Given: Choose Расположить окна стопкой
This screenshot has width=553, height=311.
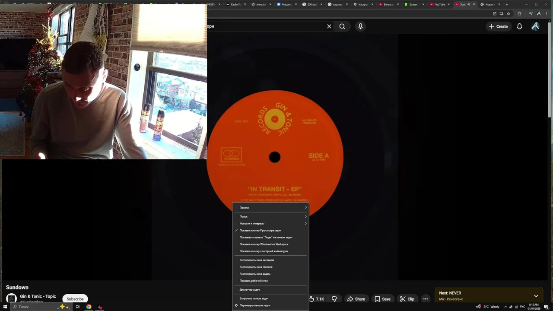Looking at the screenshot, I should tap(271, 267).
